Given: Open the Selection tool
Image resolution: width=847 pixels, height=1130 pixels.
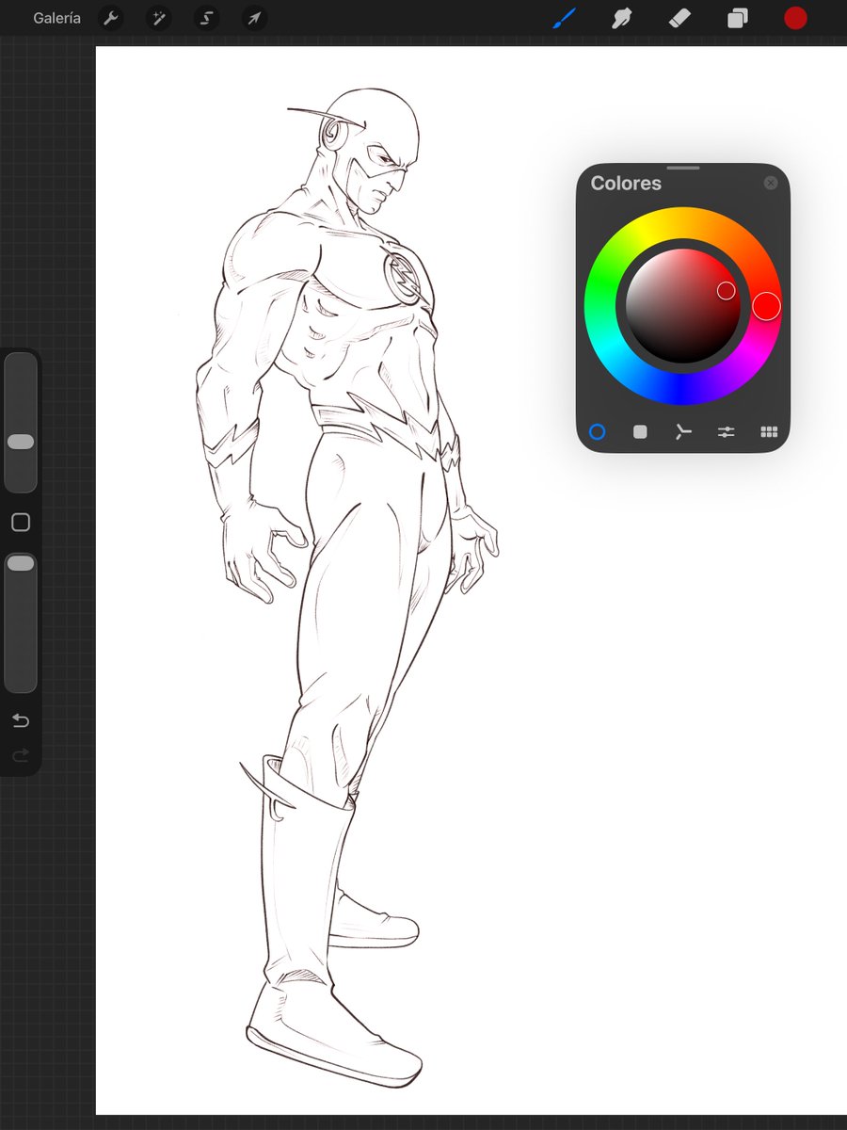Looking at the screenshot, I should point(206,18).
